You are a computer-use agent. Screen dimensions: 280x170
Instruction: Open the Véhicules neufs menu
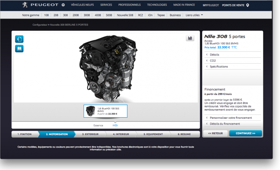[82, 5]
